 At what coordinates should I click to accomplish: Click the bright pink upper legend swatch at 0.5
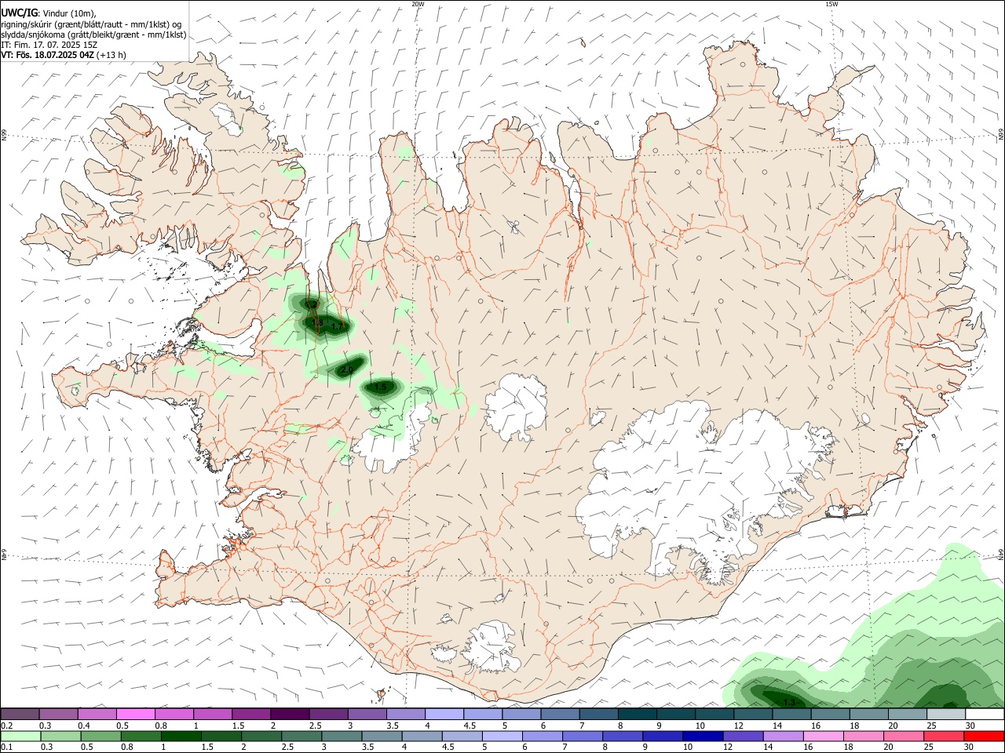[x=135, y=714]
